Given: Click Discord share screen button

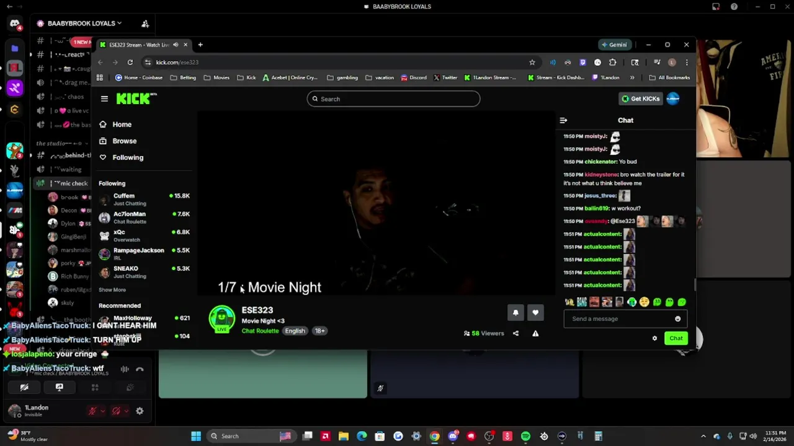Looking at the screenshot, I should [x=60, y=387].
